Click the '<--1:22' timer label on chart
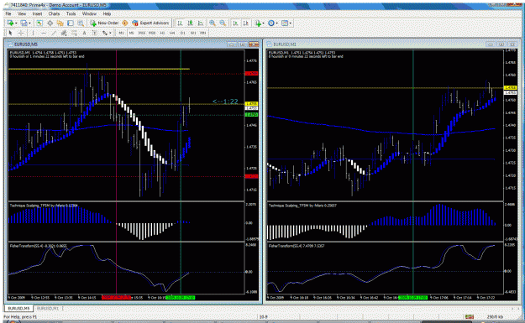 pos(225,102)
